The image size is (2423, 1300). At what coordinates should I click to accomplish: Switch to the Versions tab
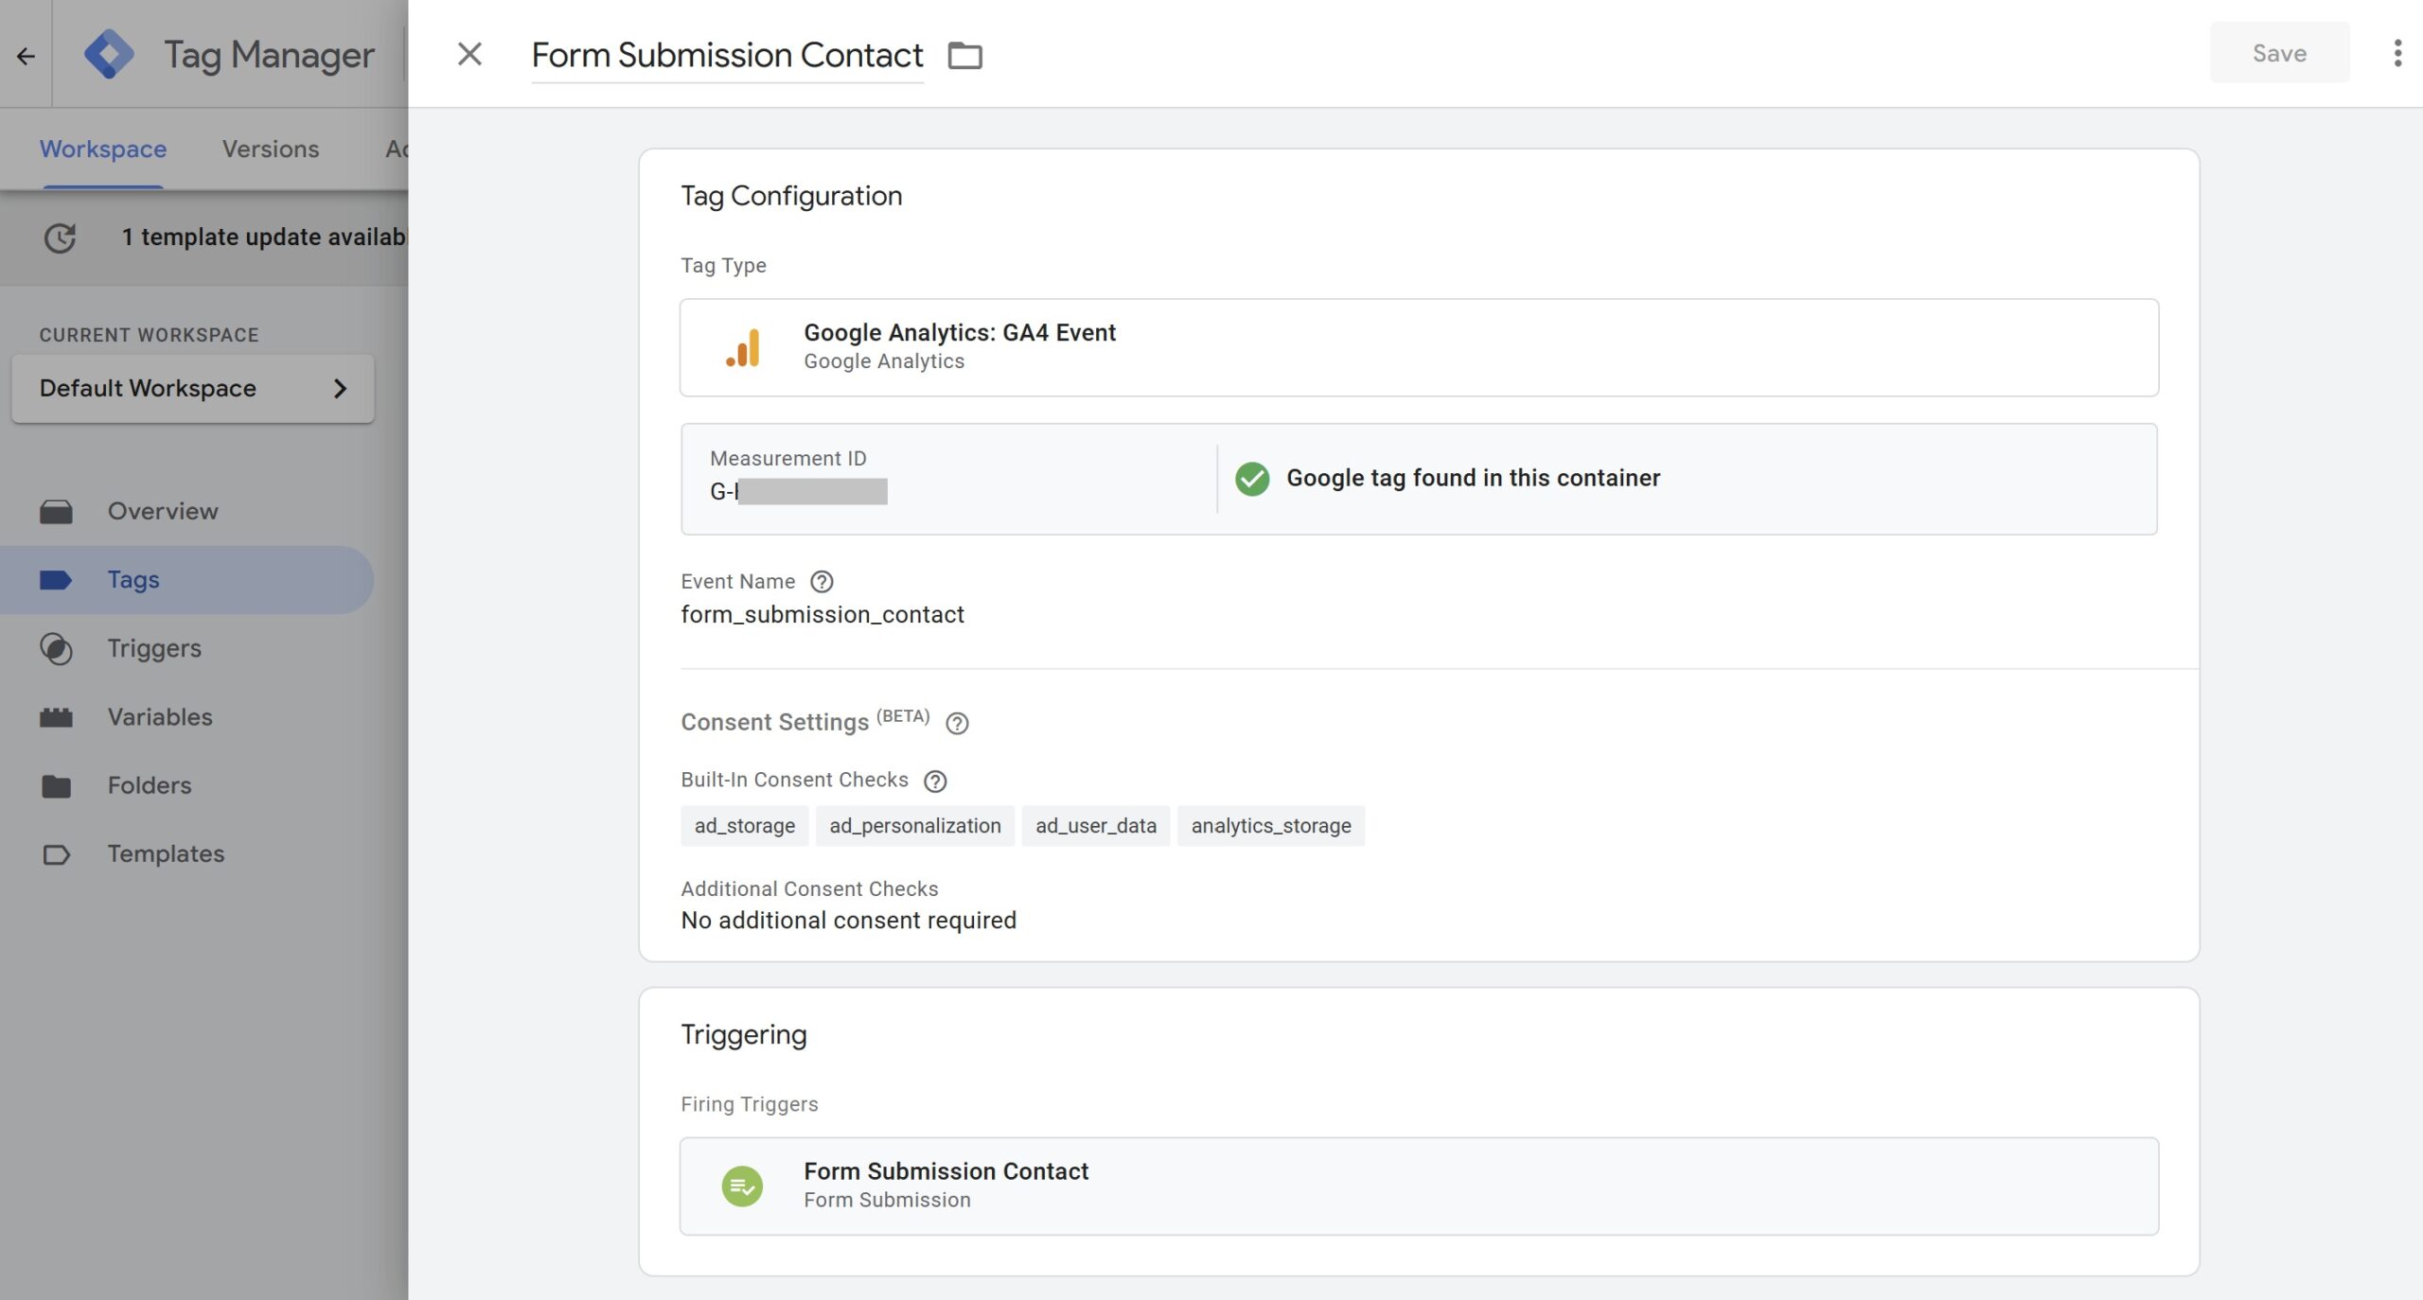(270, 149)
